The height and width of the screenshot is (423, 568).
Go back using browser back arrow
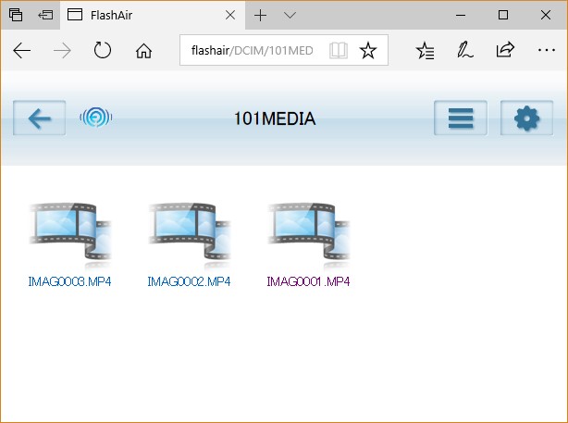point(21,50)
